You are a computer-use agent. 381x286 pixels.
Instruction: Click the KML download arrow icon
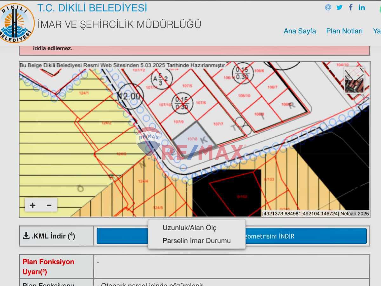pos(25,235)
